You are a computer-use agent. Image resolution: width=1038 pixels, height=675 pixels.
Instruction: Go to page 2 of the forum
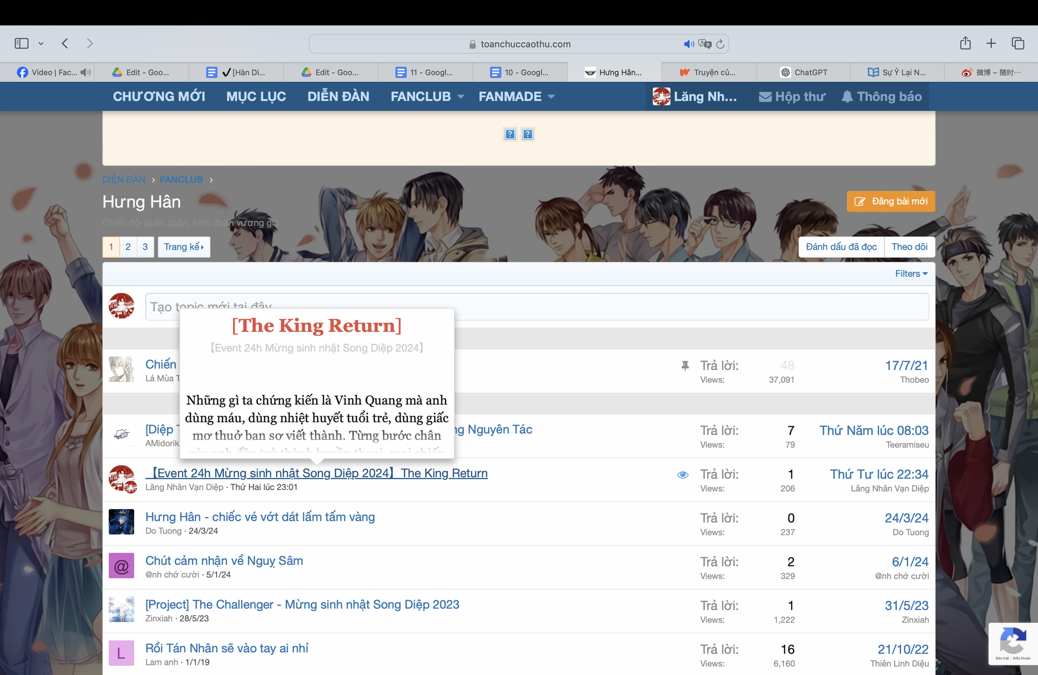click(128, 247)
